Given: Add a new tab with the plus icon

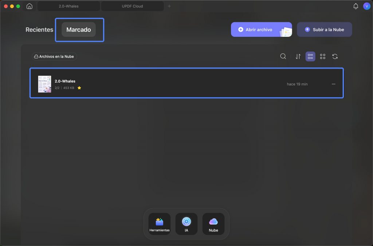Looking at the screenshot, I should (x=169, y=6).
